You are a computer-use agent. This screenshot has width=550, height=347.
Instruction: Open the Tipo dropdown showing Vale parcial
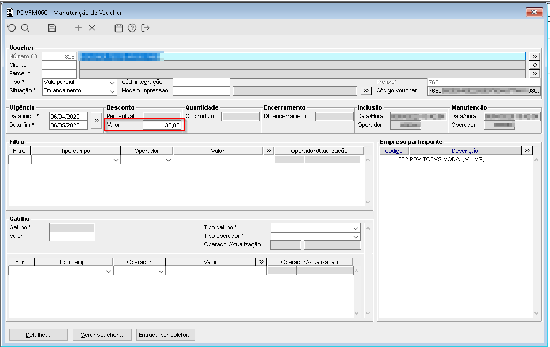tap(112, 82)
